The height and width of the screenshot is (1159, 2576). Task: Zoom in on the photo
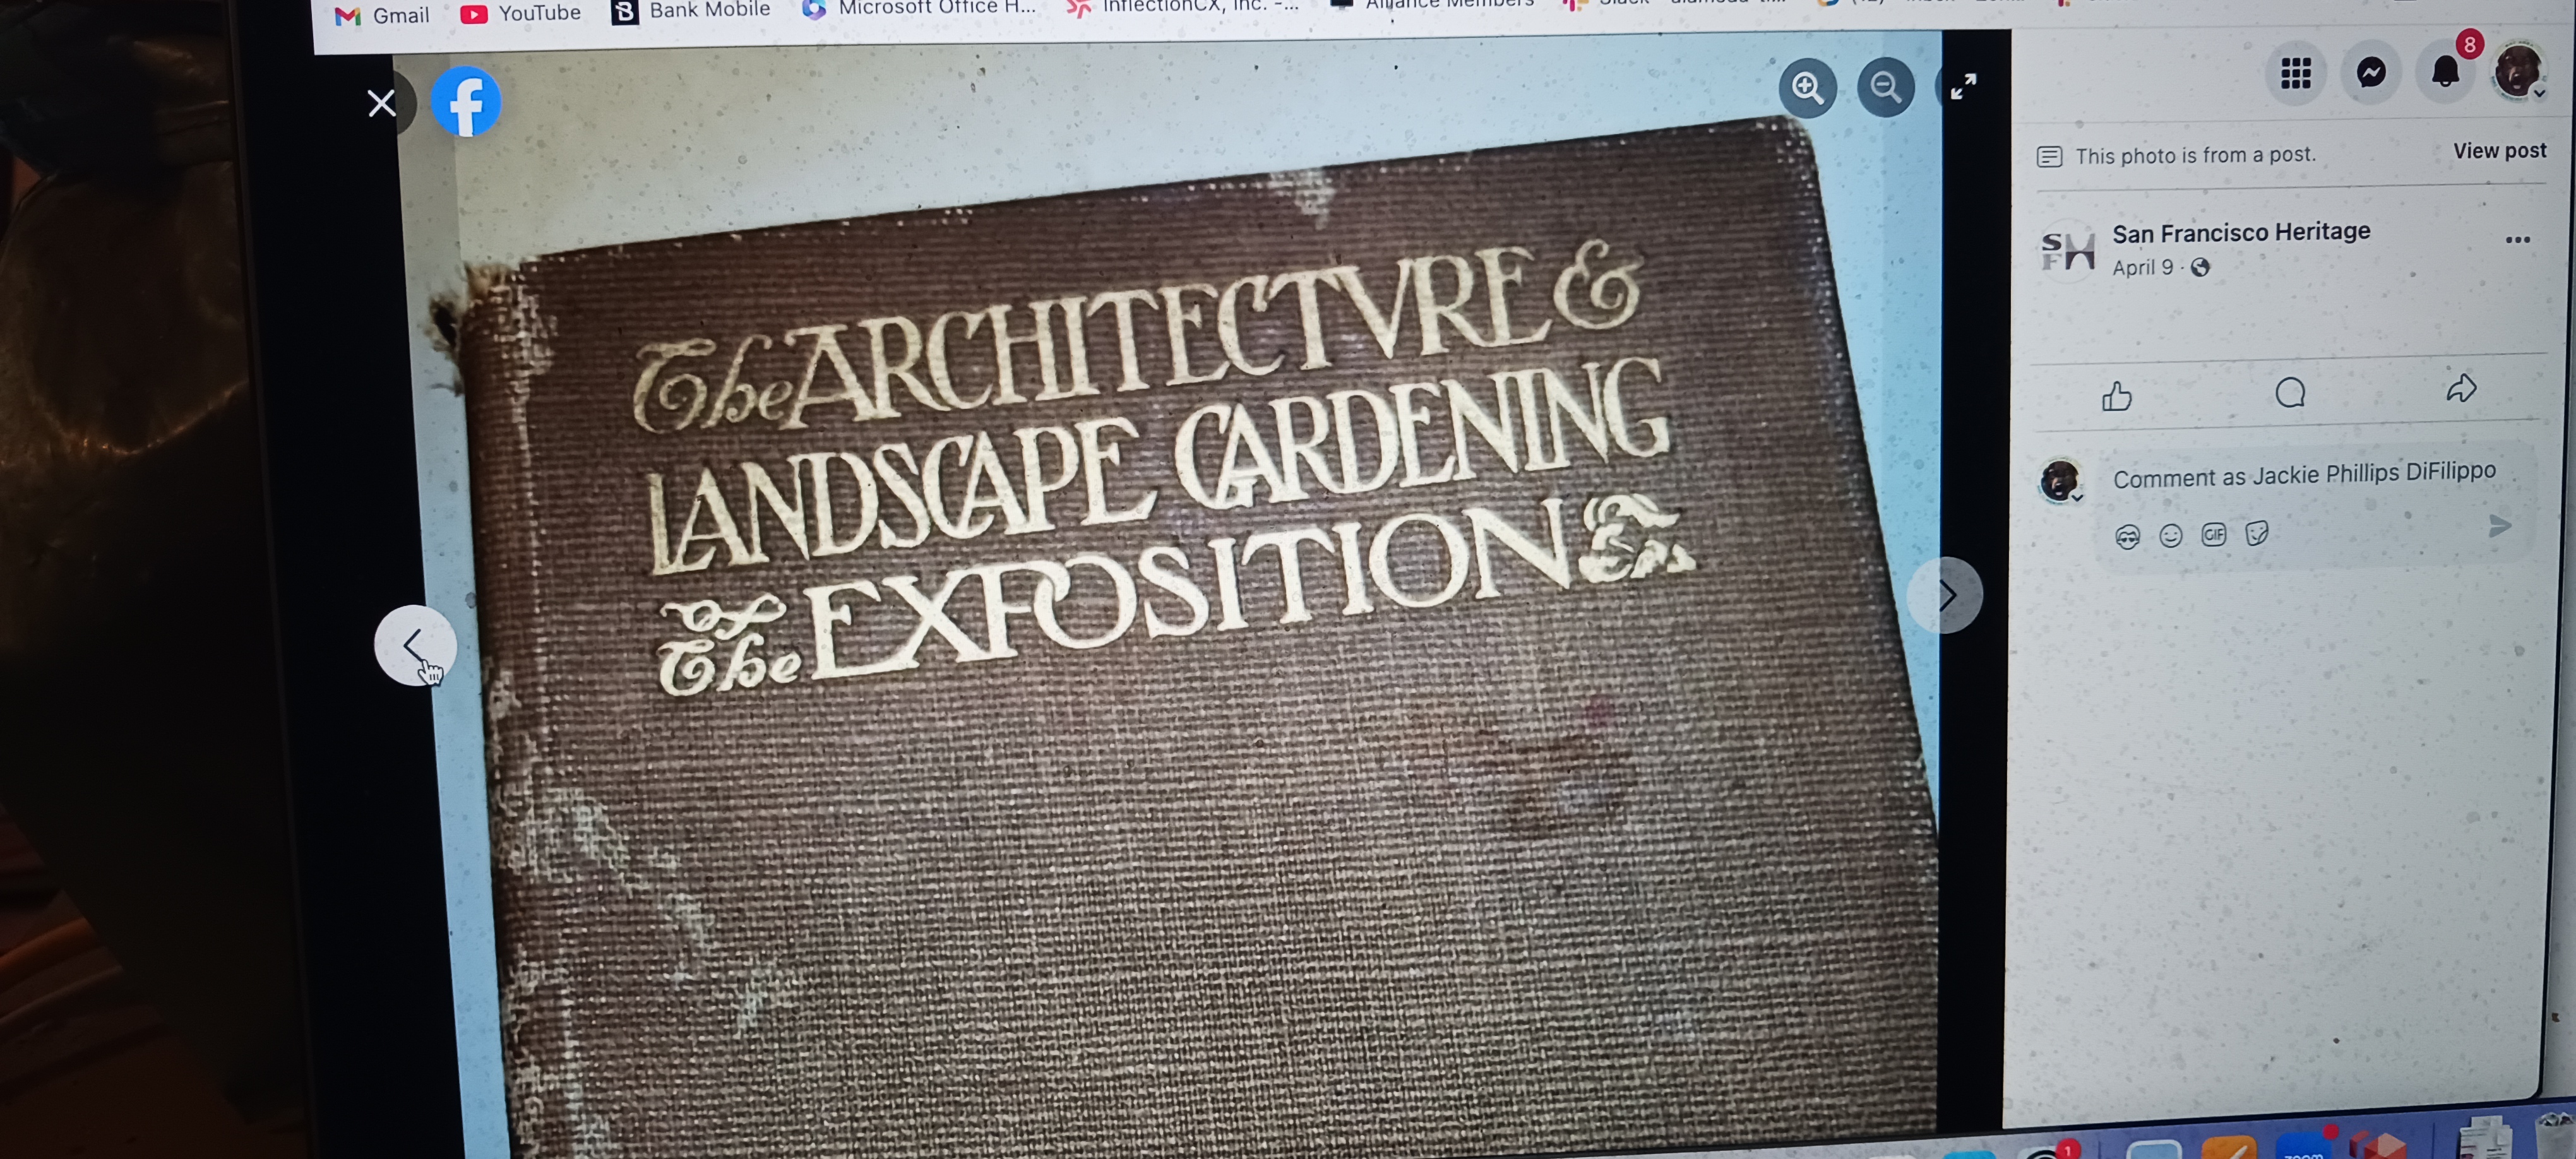coord(1807,88)
